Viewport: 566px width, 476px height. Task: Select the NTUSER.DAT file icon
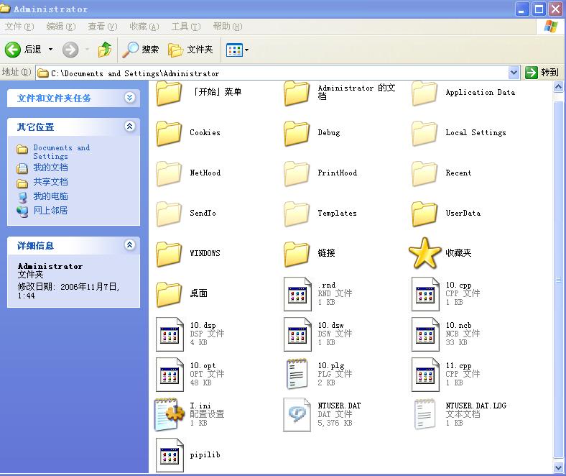point(297,415)
